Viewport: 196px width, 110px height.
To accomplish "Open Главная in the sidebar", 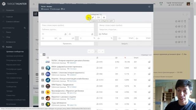I will point(9,17).
